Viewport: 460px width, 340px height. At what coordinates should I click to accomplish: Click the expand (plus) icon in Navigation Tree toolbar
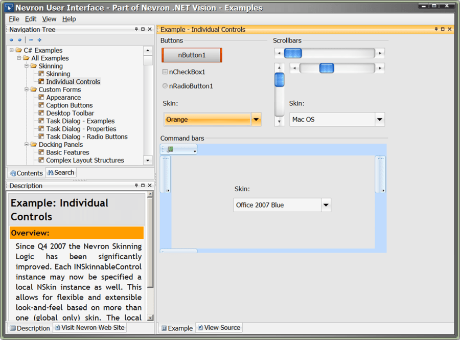click(x=39, y=39)
